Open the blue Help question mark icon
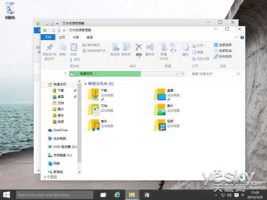This screenshot has width=267, height=200. (242, 37)
